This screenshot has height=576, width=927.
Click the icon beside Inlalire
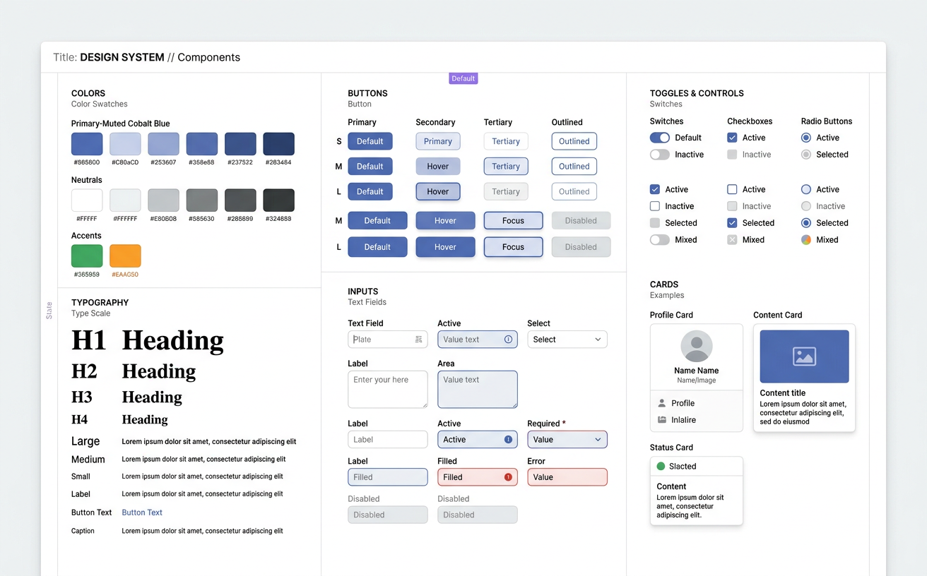(x=662, y=420)
